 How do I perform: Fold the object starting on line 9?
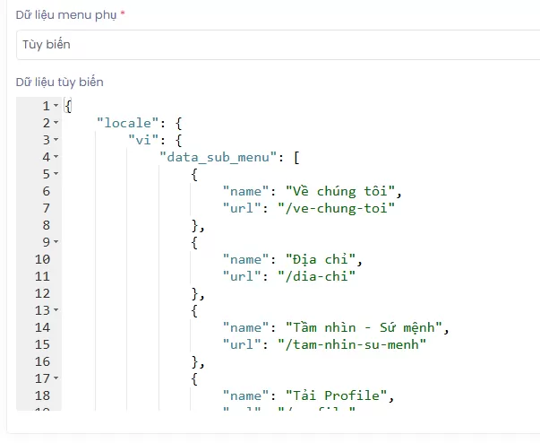56,242
